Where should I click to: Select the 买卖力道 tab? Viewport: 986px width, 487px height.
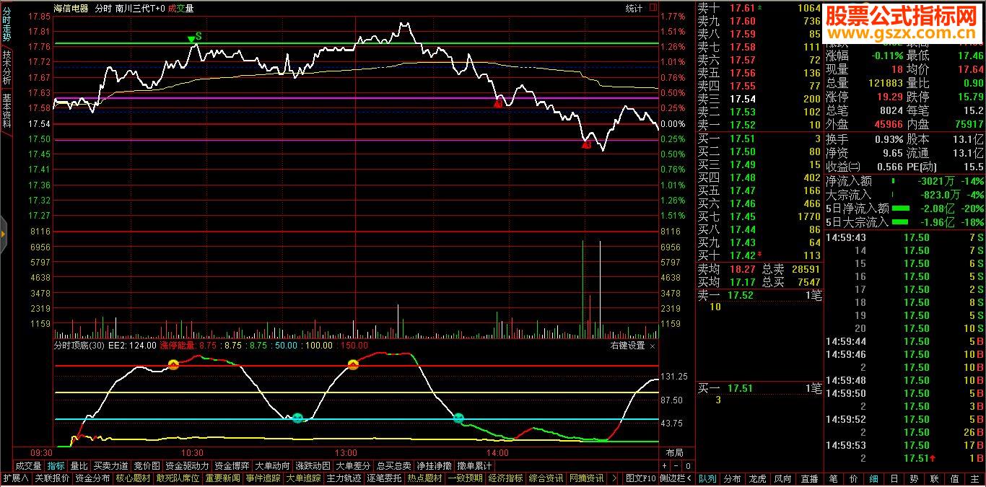point(110,466)
